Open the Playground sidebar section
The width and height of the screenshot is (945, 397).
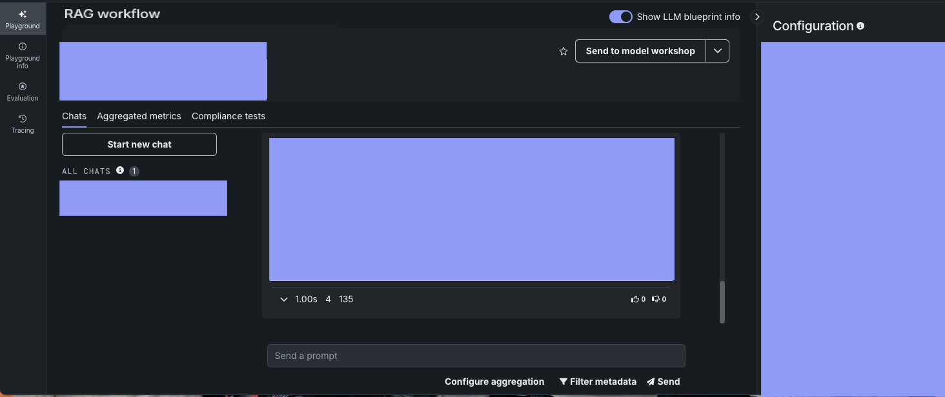point(23,19)
